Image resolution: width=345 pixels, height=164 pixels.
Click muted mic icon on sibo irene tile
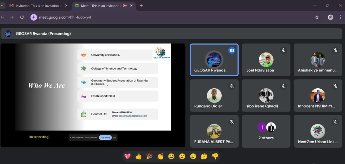point(283,86)
